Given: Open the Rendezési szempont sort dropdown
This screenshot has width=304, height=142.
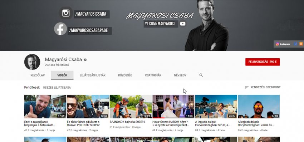Looking at the screenshot, I should [263, 87].
